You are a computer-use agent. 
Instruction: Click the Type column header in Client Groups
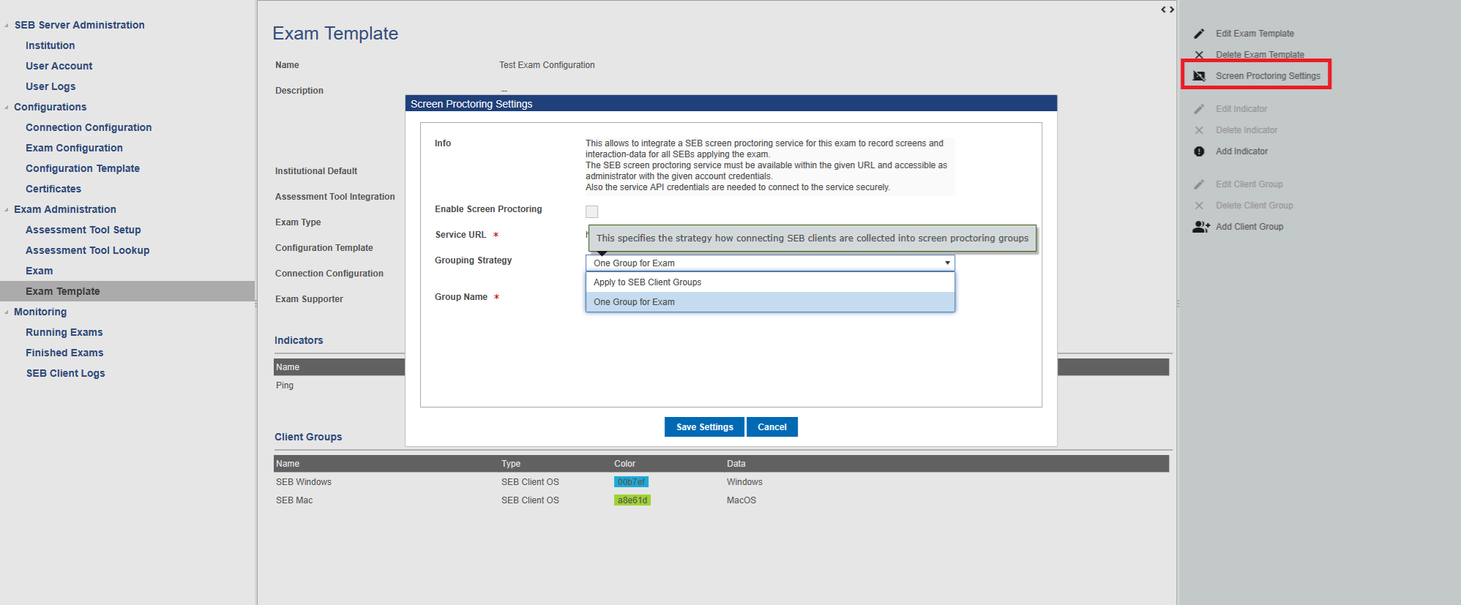(511, 464)
